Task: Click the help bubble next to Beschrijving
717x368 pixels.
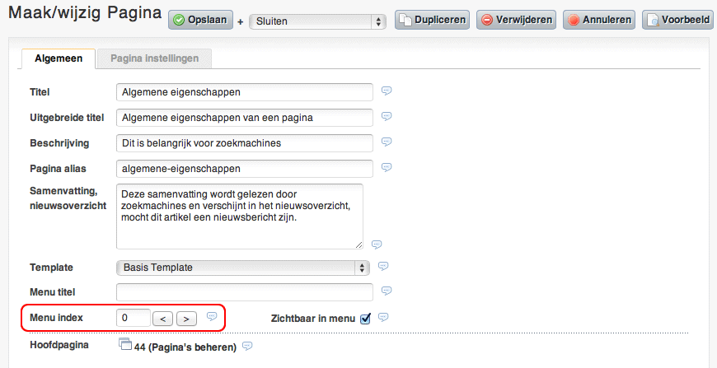Action: click(x=387, y=142)
